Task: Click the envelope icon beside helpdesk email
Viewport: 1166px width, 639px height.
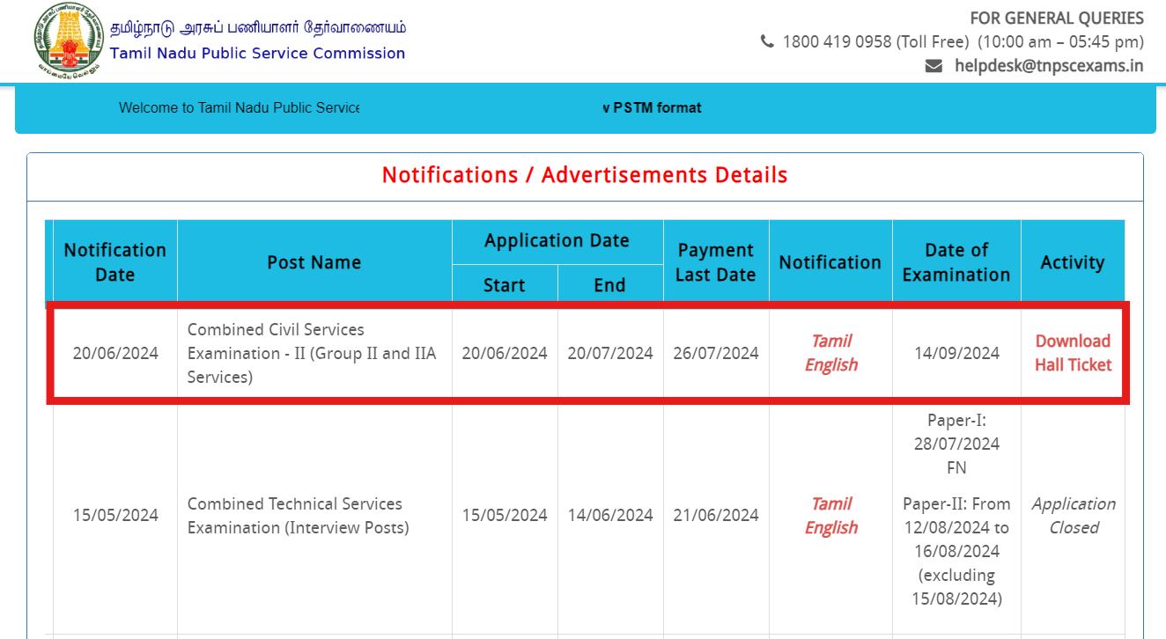Action: [934, 65]
